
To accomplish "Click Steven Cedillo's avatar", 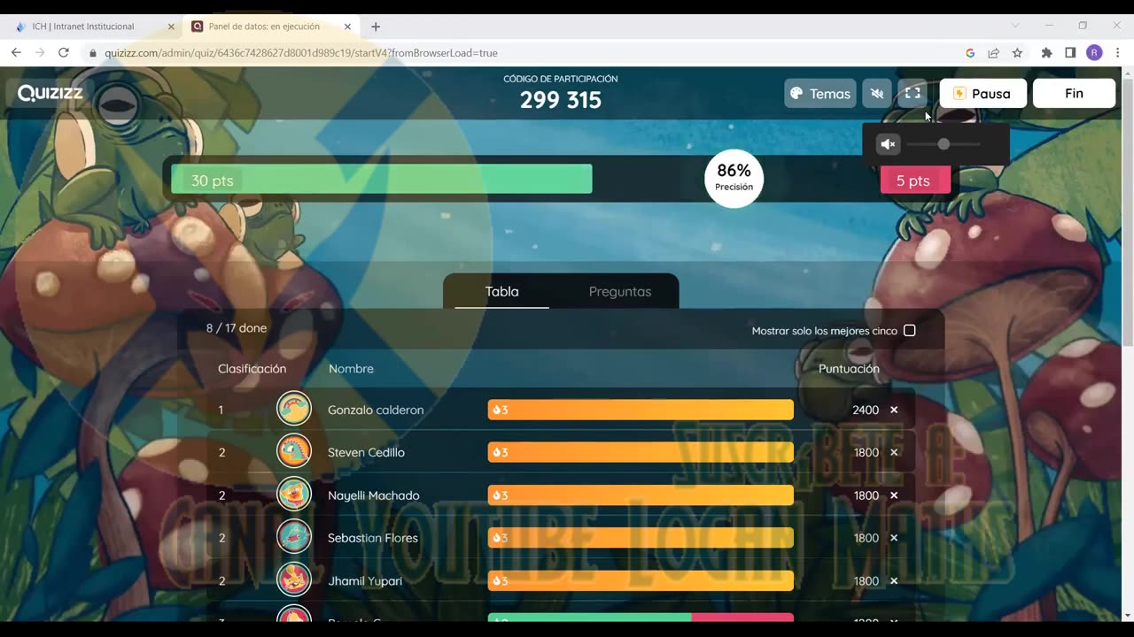I will point(294,451).
